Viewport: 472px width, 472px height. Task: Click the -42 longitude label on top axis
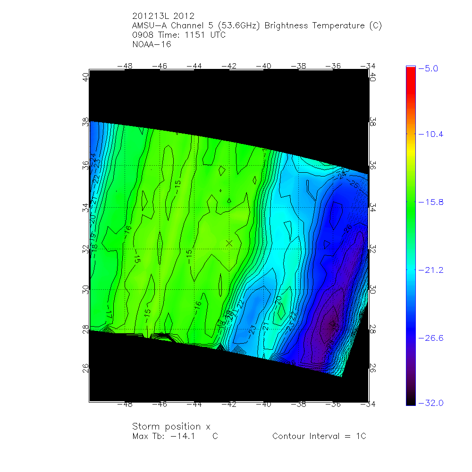229,66
